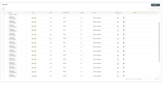Open the configuration flag icon in 0.02 Links row
This screenshot has width=163, height=101.
[x=124, y=30]
